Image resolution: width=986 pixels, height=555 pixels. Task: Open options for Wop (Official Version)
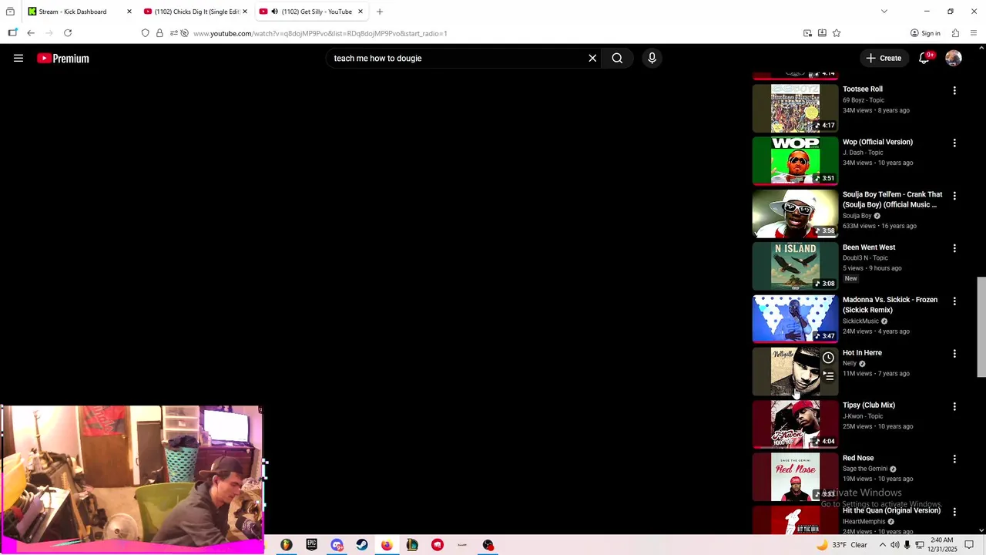point(954,143)
